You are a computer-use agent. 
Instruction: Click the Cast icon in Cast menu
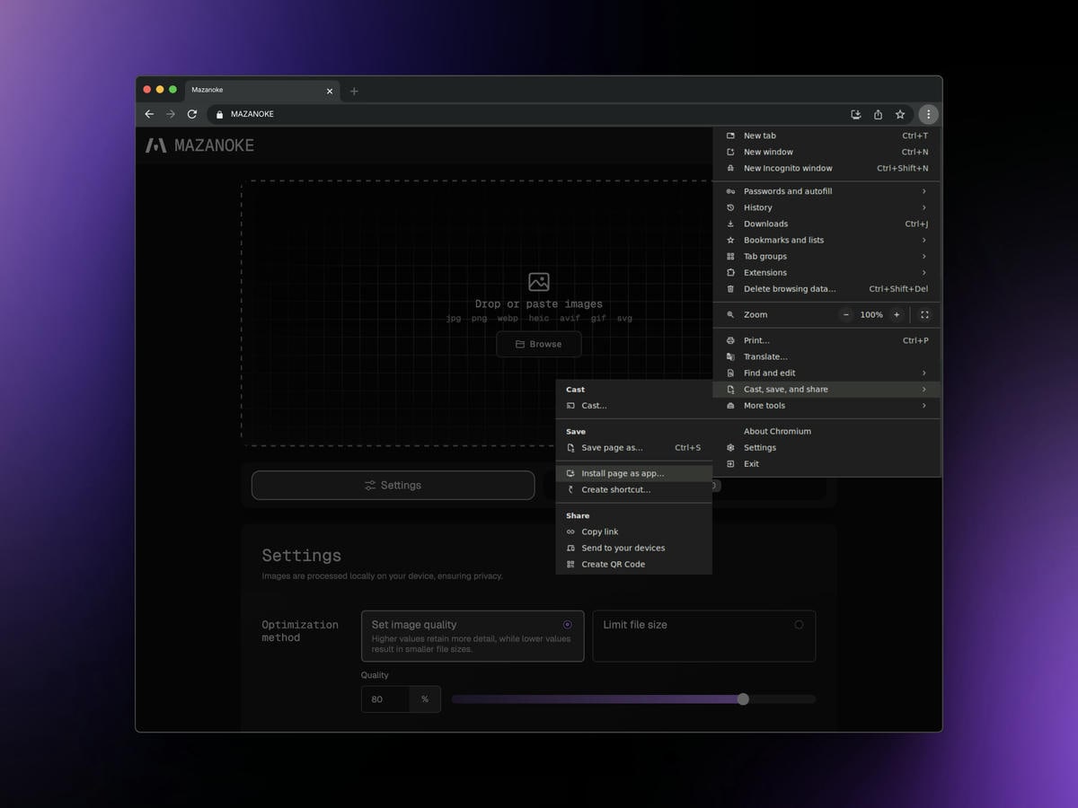[570, 405]
